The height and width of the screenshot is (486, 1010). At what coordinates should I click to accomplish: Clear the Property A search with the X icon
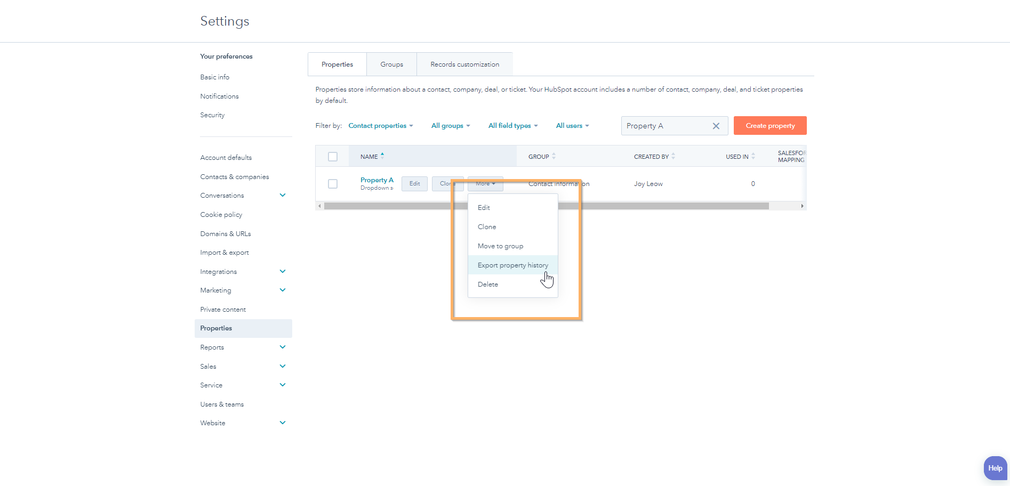716,126
